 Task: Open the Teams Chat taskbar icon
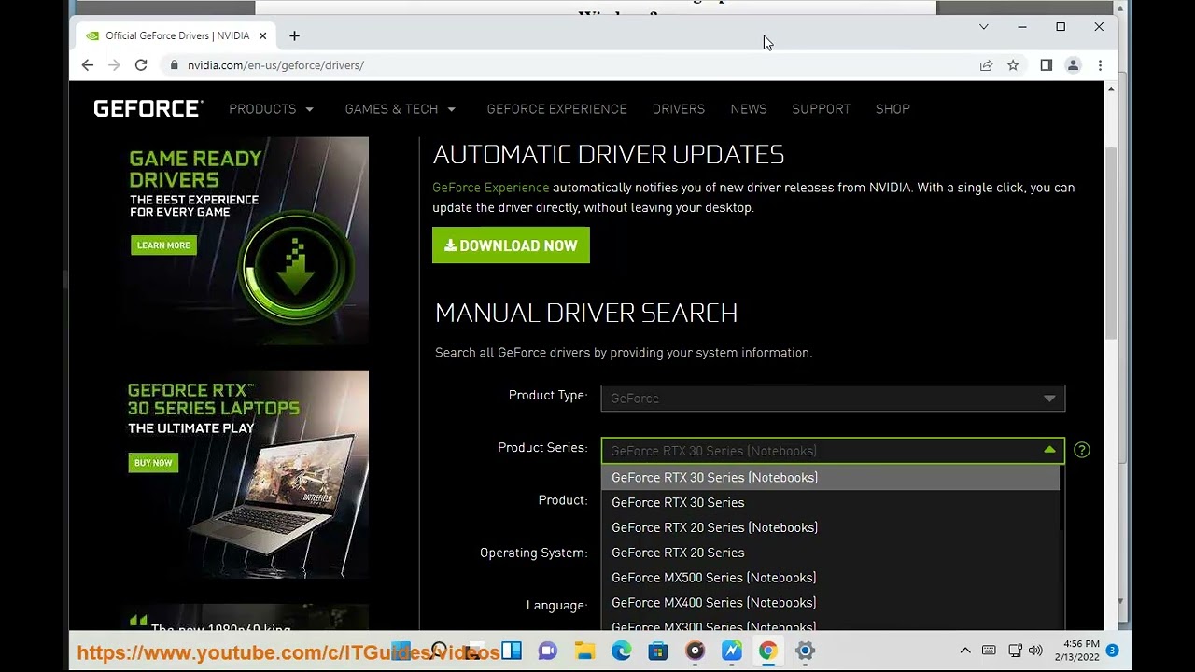coord(548,651)
